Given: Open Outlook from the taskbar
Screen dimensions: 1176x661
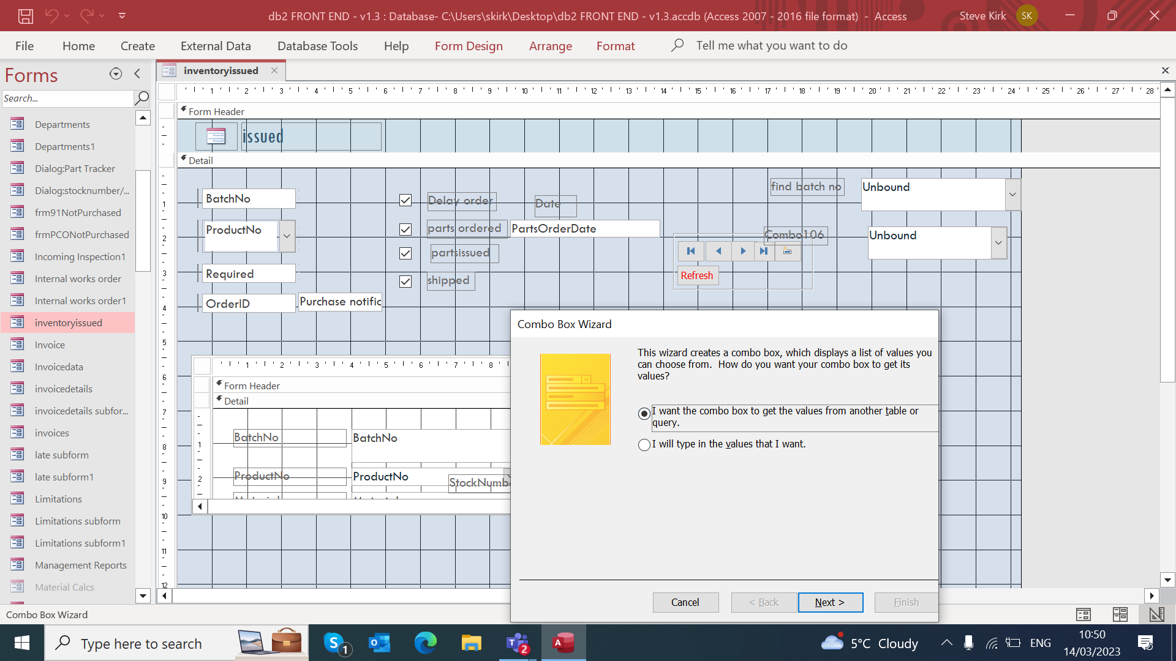Looking at the screenshot, I should (380, 643).
